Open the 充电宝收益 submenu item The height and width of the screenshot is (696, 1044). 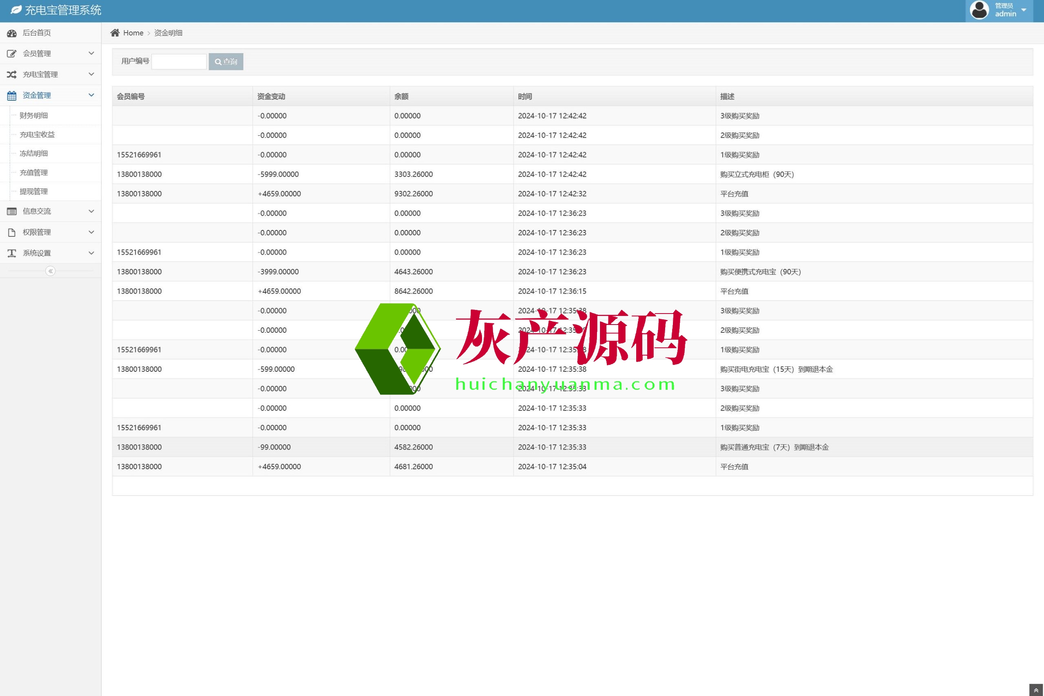tap(37, 135)
